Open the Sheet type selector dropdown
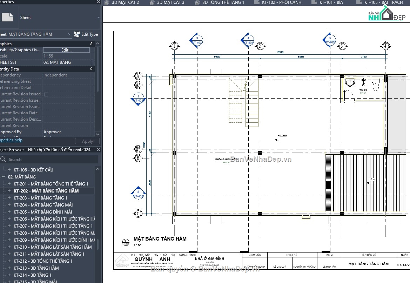 click(98, 18)
